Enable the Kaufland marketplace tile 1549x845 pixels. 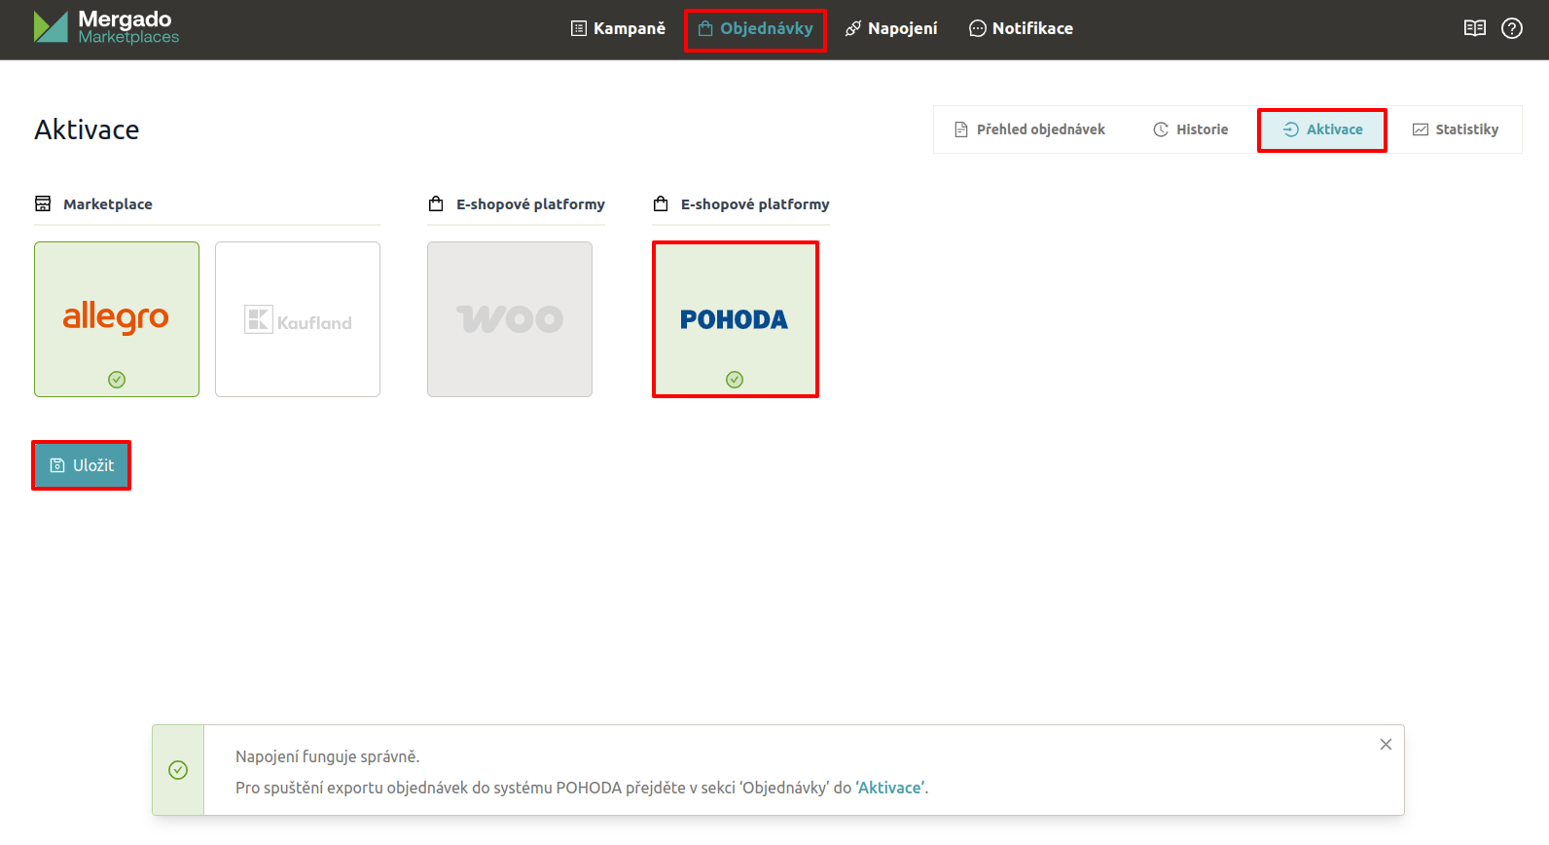(298, 319)
